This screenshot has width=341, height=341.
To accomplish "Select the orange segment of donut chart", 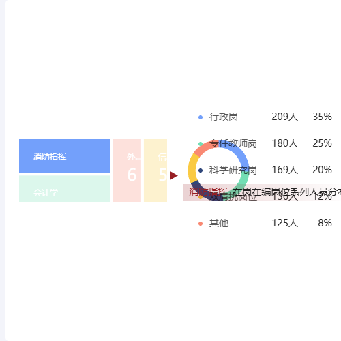I will [x=206, y=147].
